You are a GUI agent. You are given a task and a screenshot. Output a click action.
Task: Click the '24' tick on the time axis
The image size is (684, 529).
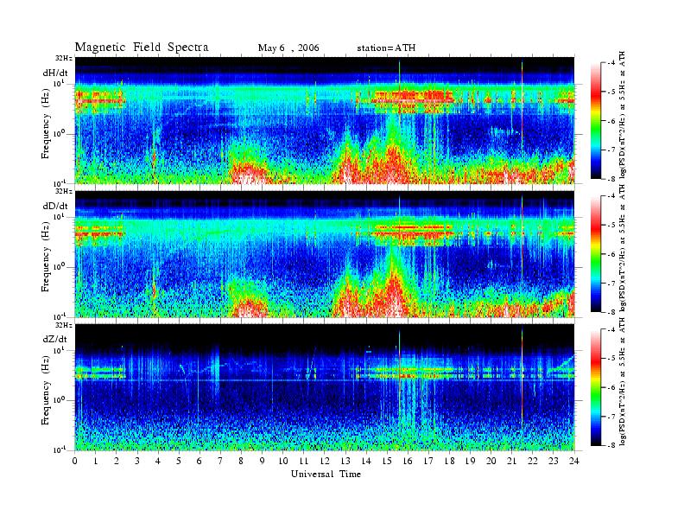574,461
